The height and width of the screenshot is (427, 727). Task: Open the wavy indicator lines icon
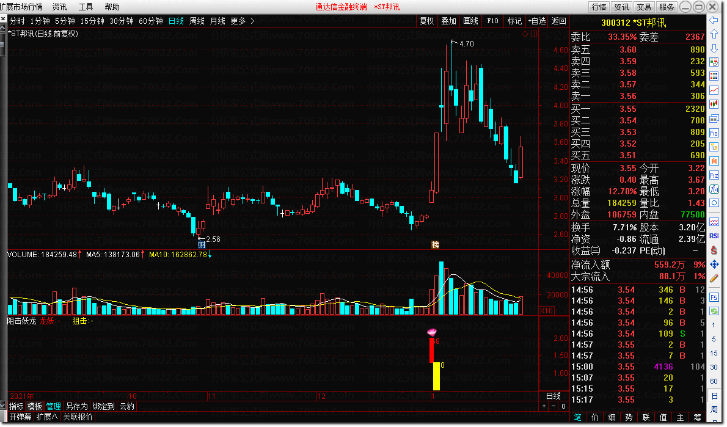[x=714, y=222]
